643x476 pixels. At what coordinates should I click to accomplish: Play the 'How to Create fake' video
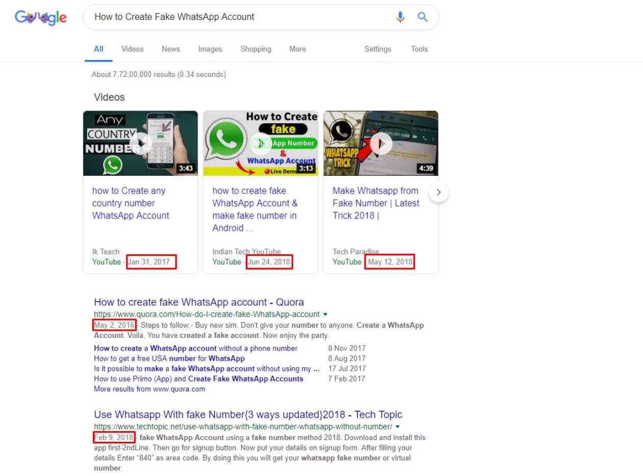click(261, 143)
